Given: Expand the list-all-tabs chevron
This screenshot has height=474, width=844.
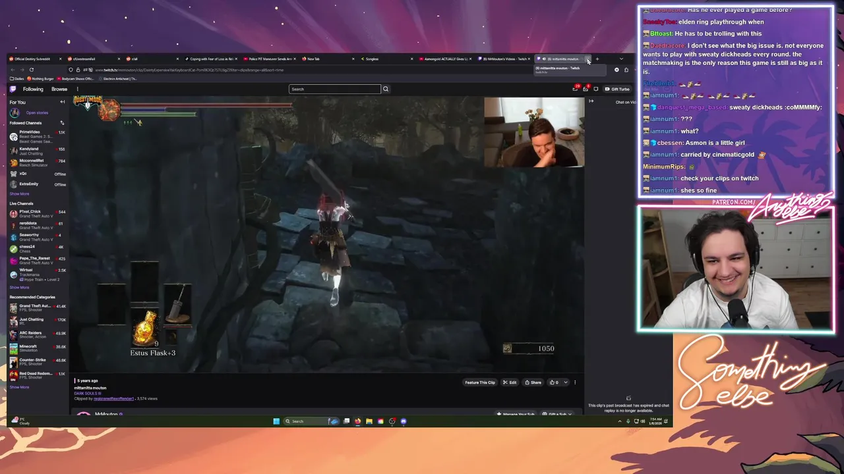Looking at the screenshot, I should click(621, 59).
